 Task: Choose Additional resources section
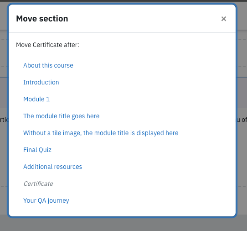(x=52, y=167)
